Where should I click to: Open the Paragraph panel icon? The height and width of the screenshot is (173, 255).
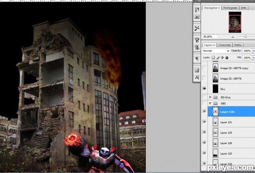tap(197, 59)
